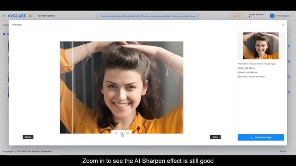Click the Upgrade button
This screenshot has height=166, width=296.
pyautogui.click(x=236, y=16)
